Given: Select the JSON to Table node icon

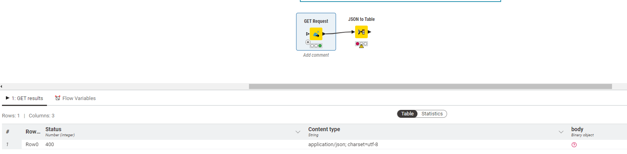Looking at the screenshot, I should (x=361, y=32).
